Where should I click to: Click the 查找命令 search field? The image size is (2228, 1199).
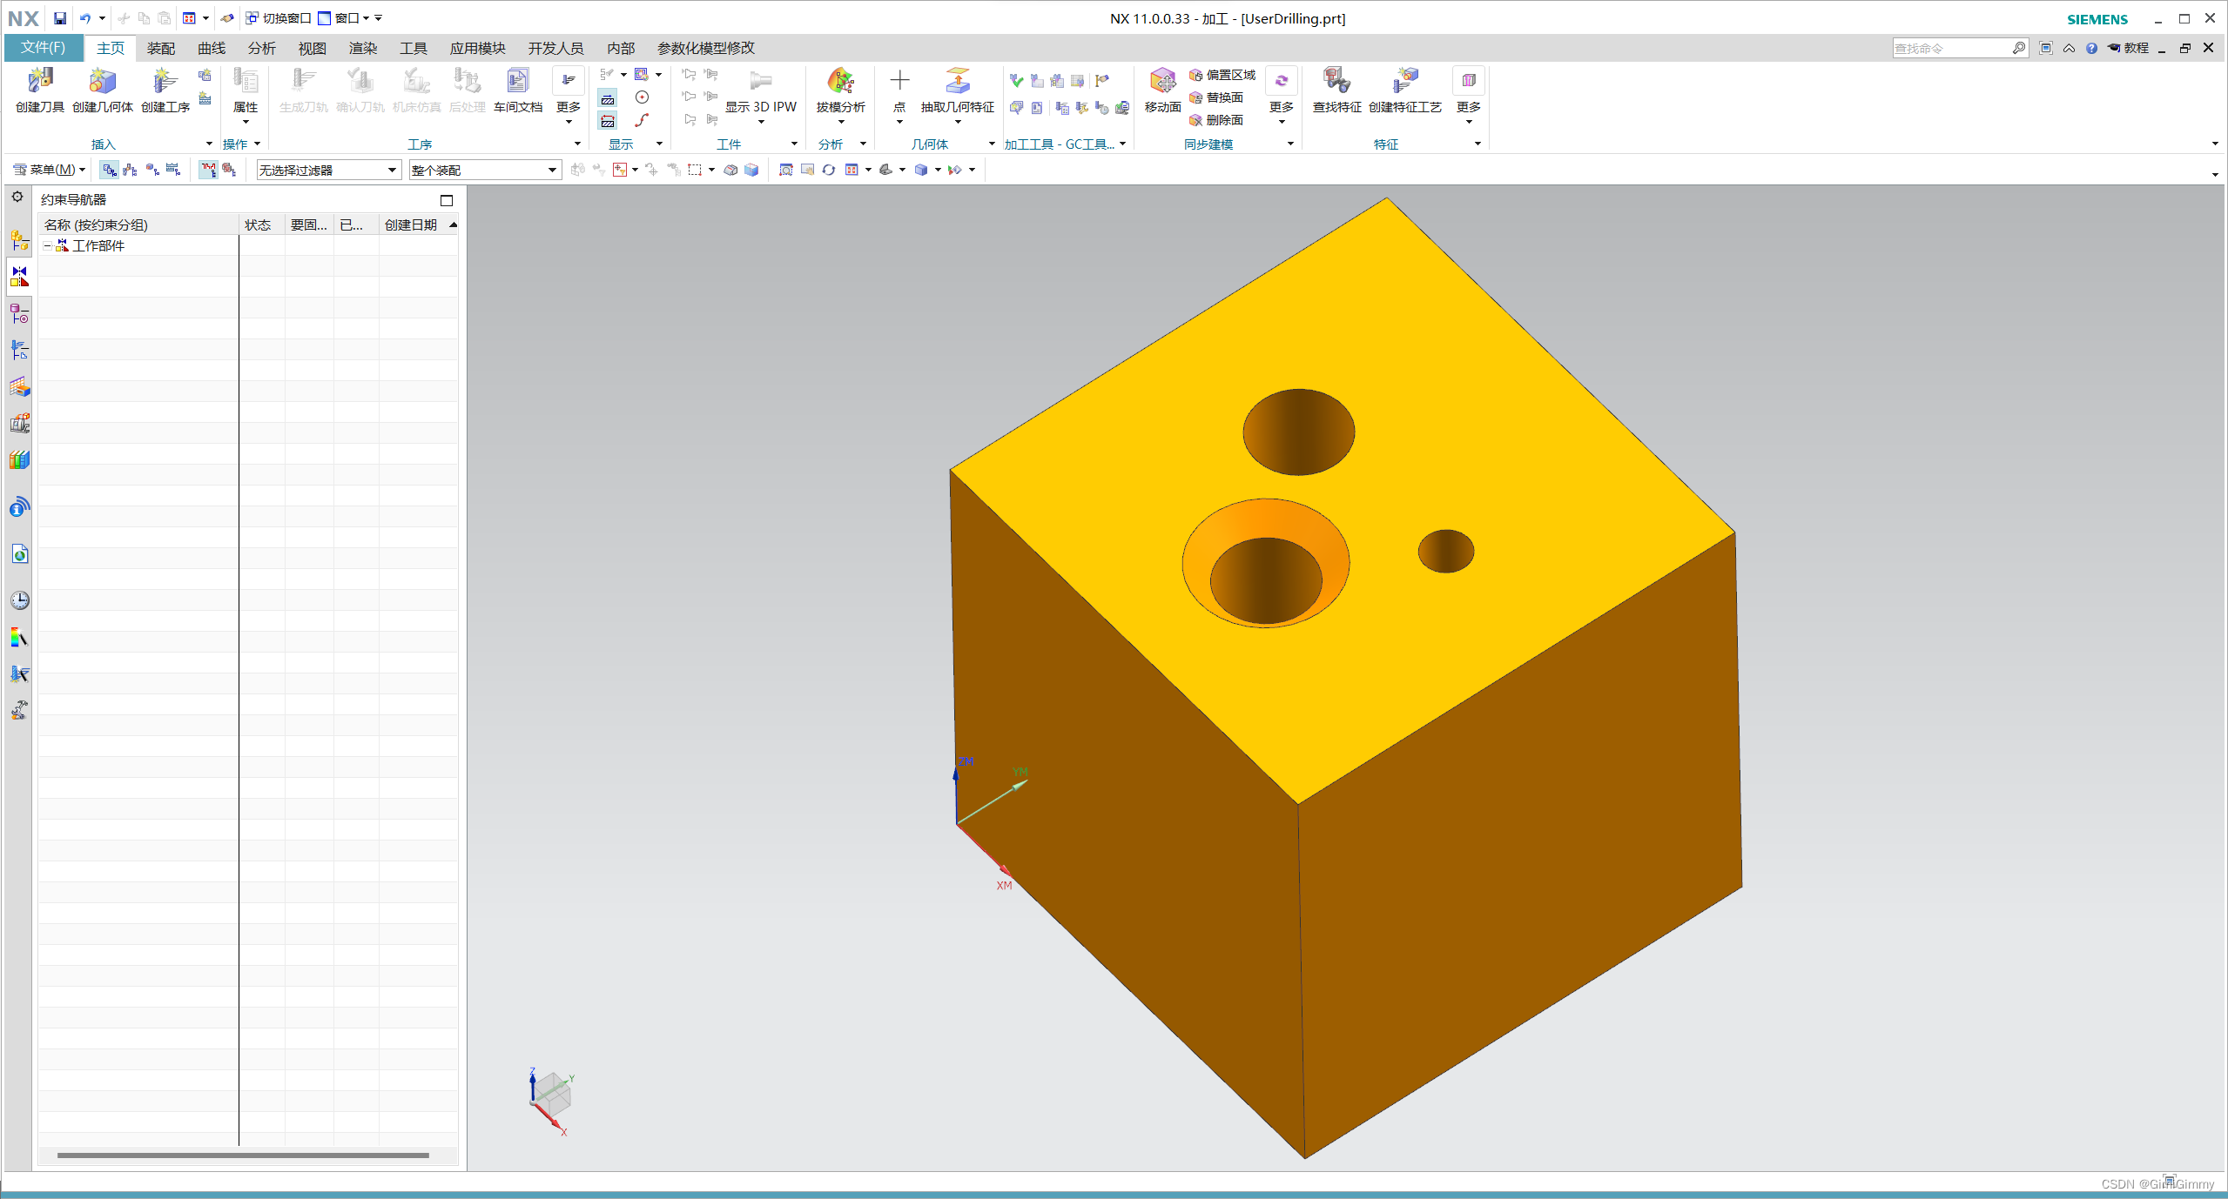click(x=1950, y=48)
